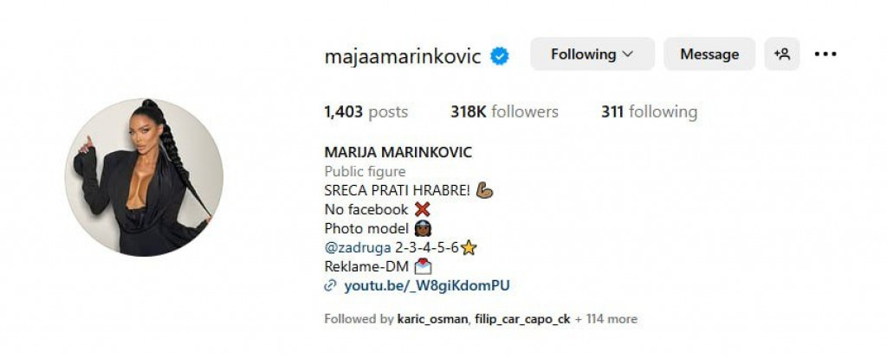Open the similar accounts suggestion icon
Screen dimensions: 887x357
[782, 54]
